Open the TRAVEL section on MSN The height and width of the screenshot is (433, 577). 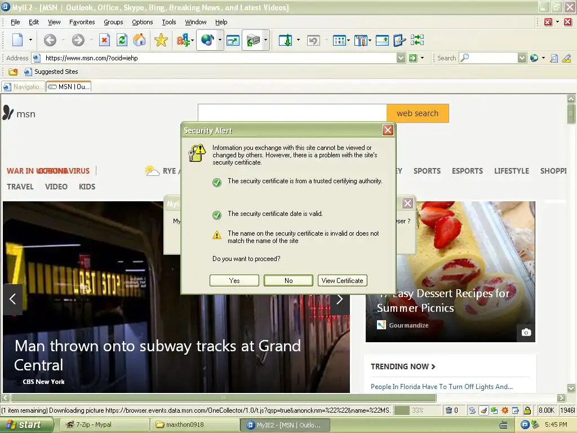pyautogui.click(x=20, y=187)
